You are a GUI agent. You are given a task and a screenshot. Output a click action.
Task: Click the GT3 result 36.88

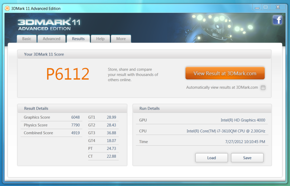click(111, 133)
